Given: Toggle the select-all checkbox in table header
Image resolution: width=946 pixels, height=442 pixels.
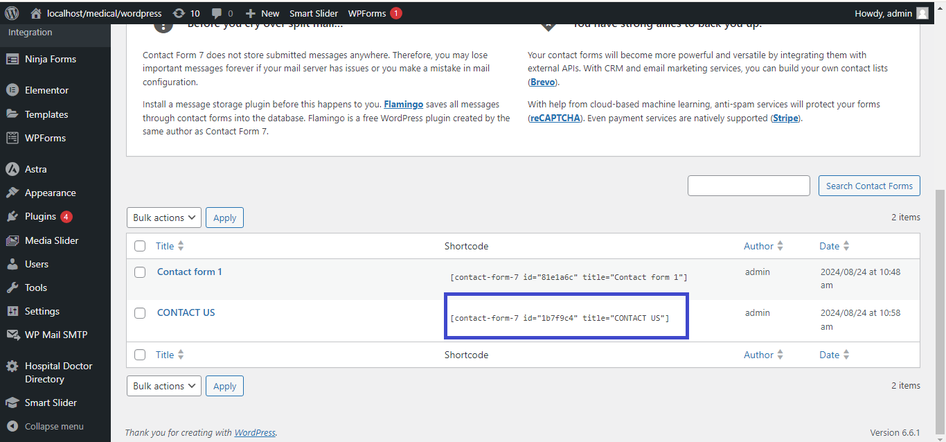Looking at the screenshot, I should click(x=140, y=246).
